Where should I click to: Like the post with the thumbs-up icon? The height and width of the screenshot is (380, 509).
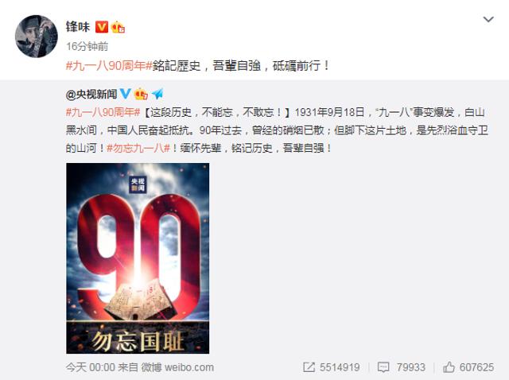point(449,367)
